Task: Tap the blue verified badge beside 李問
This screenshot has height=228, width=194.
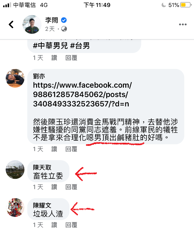Action: tap(64, 20)
